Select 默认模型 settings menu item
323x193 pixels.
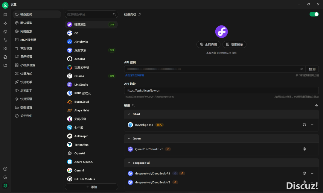coord(37,23)
